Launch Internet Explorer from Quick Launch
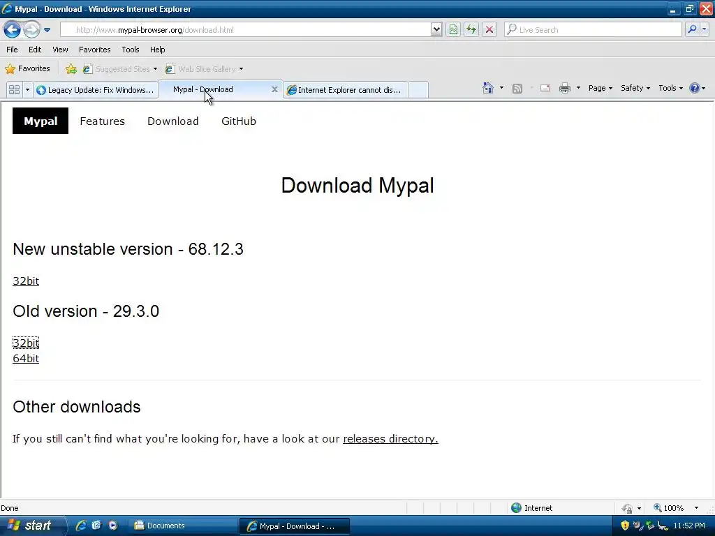 click(81, 526)
